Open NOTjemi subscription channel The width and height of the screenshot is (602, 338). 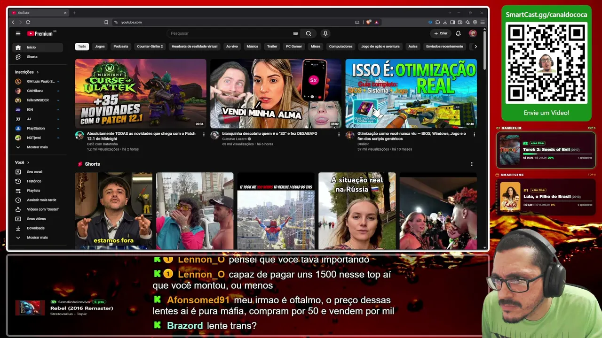(38, 138)
